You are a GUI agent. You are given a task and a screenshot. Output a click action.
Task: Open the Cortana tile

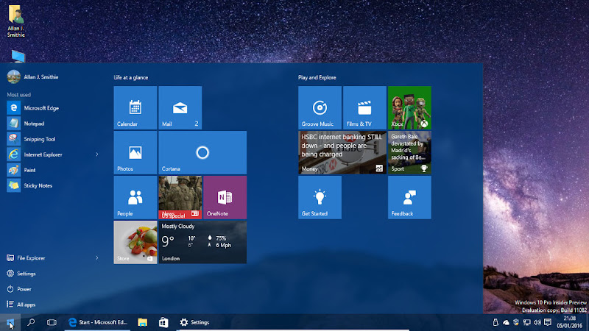point(202,152)
